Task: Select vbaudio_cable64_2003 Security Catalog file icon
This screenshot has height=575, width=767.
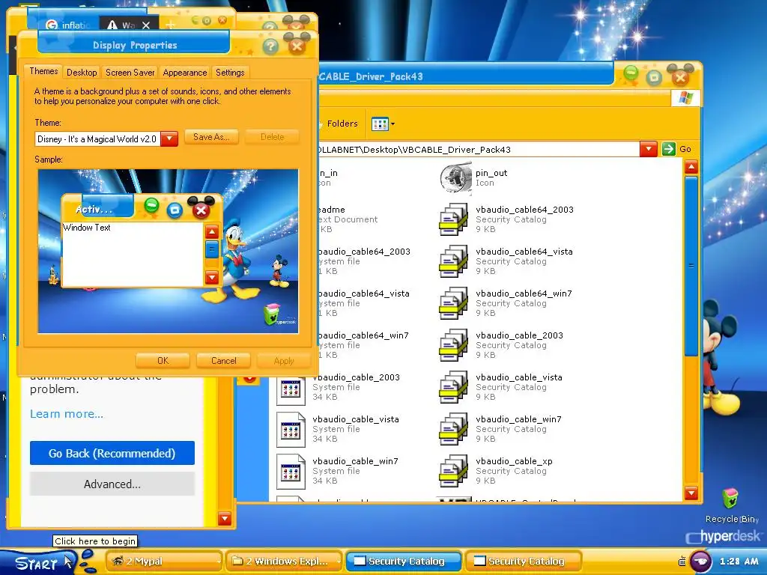Action: click(x=453, y=219)
